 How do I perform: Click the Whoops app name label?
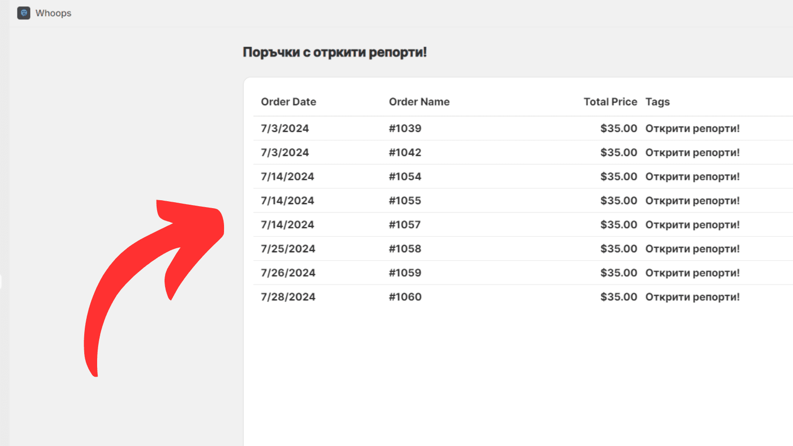pyautogui.click(x=54, y=13)
